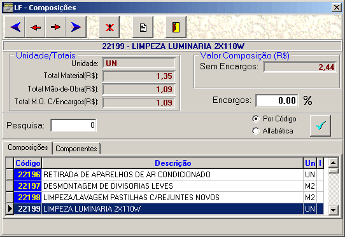Click the M2 unit cell for 22197
Screen dimensions: 345x237
click(310, 186)
